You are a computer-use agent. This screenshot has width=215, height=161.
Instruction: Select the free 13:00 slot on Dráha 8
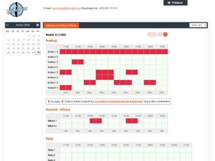point(87,88)
